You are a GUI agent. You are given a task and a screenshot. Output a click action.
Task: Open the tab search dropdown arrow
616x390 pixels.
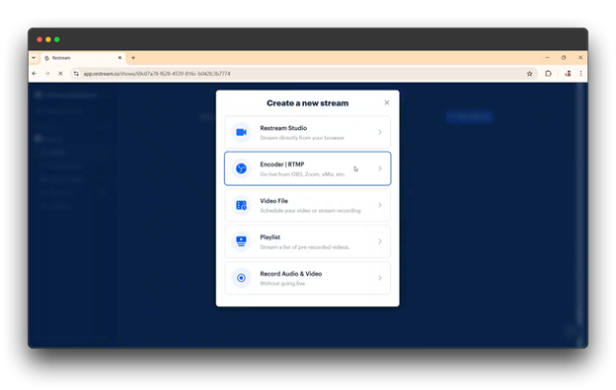[x=34, y=58]
